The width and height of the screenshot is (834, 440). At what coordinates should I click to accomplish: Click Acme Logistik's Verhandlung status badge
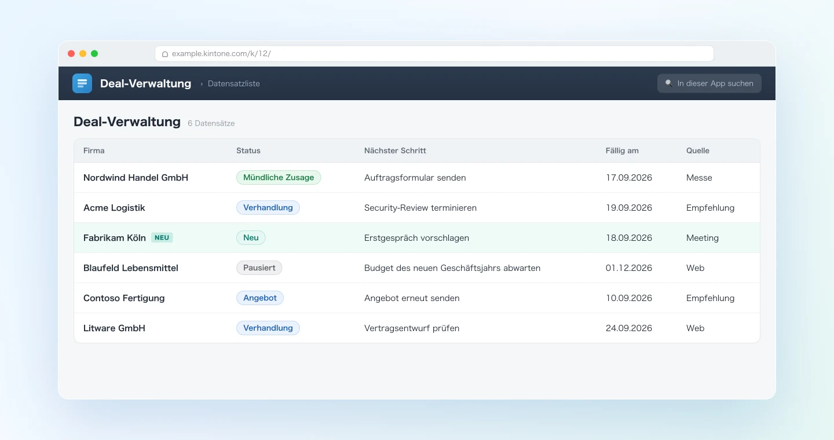click(268, 208)
